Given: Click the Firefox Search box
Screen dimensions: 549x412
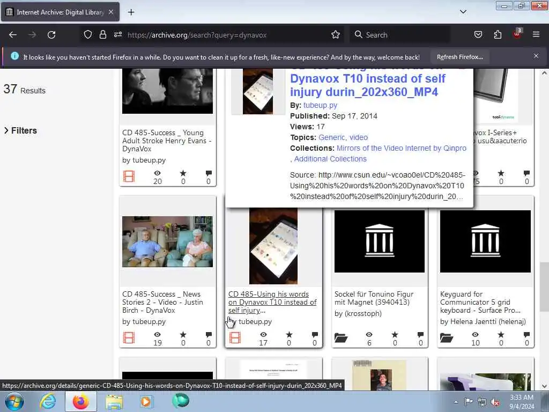Looking at the screenshot, I should click(401, 35).
